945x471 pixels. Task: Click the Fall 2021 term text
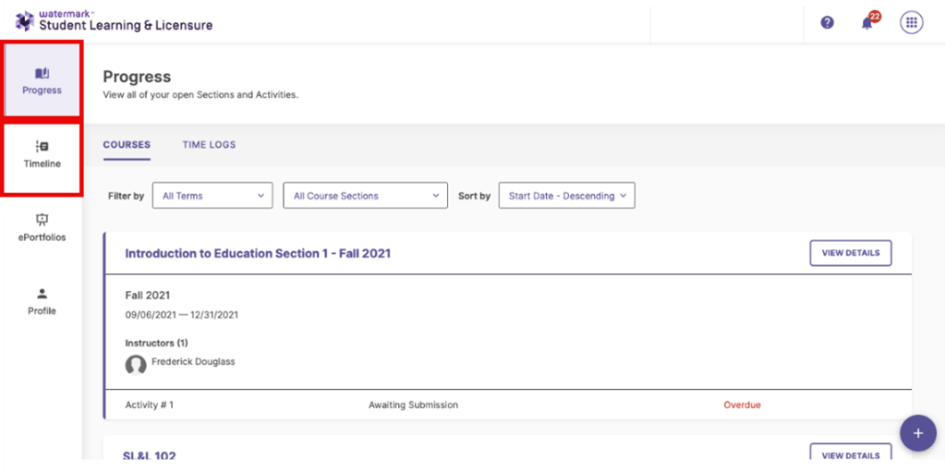click(x=148, y=296)
